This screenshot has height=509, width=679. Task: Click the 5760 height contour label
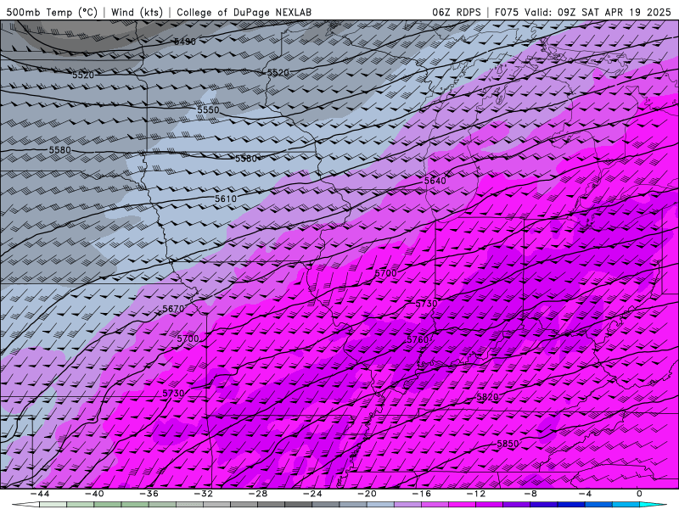click(x=418, y=340)
